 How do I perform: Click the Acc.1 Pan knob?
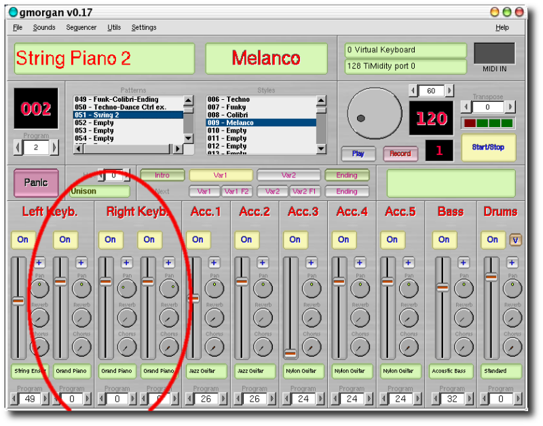click(214, 288)
